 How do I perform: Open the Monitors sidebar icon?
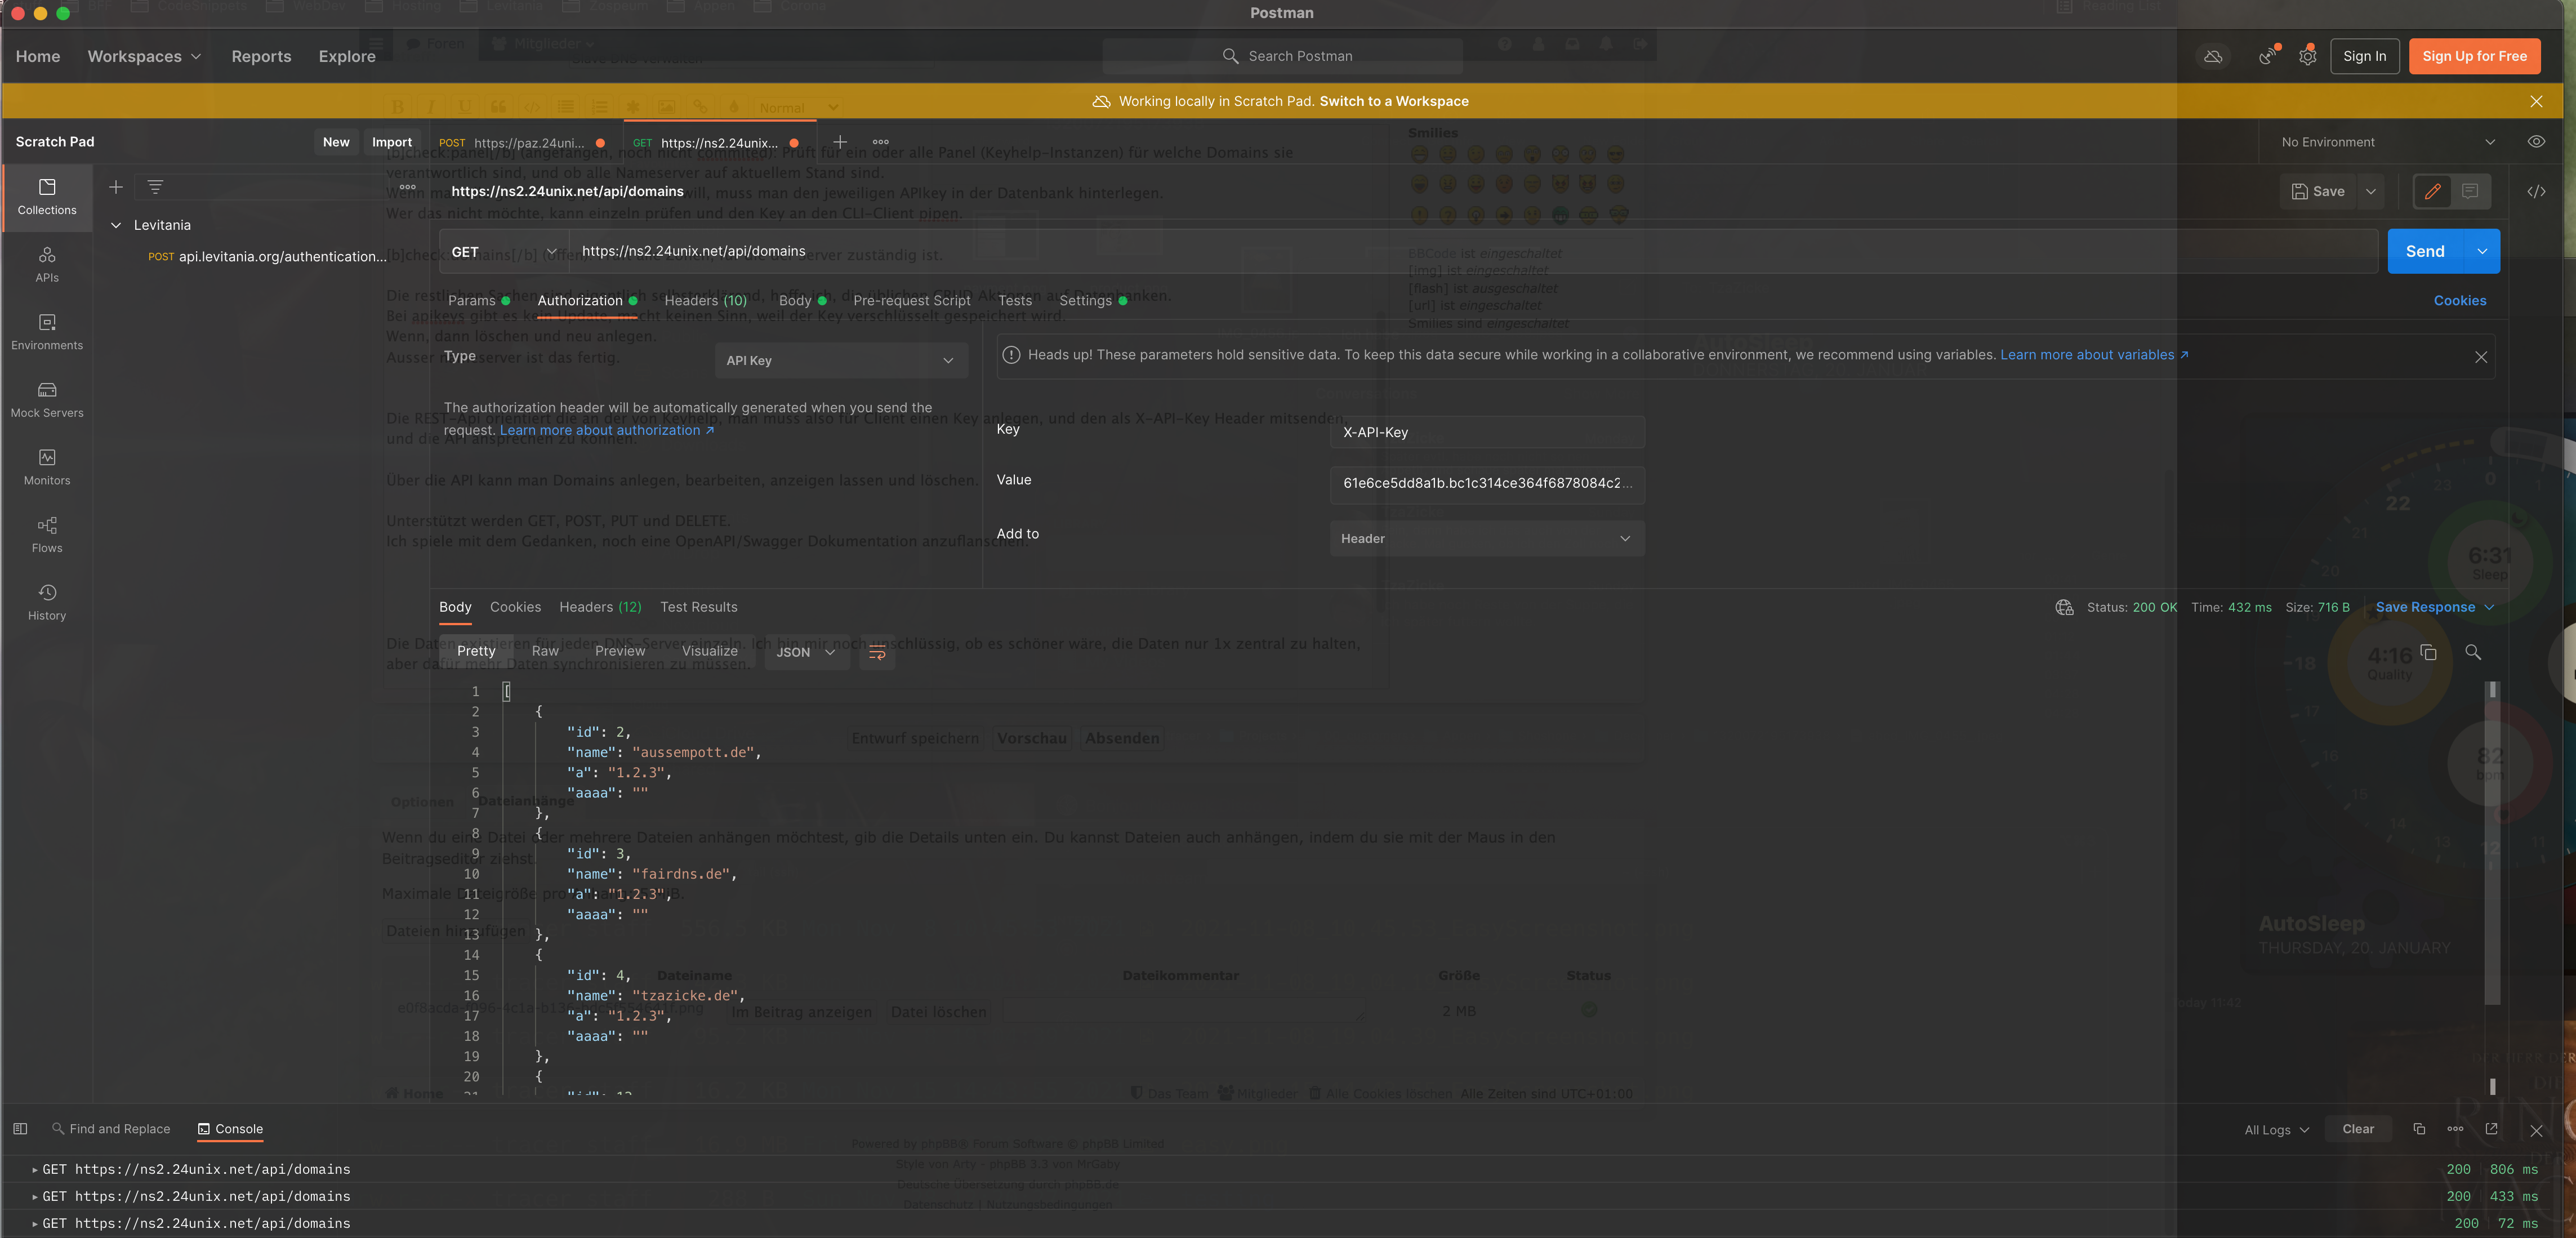47,467
